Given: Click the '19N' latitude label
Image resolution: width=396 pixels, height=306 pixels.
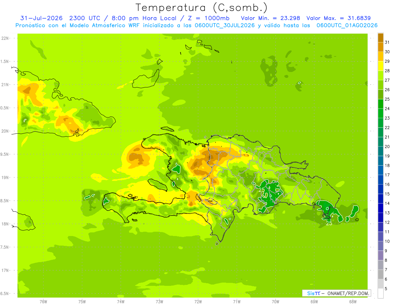Looking at the screenshot, I should pos(5,178).
